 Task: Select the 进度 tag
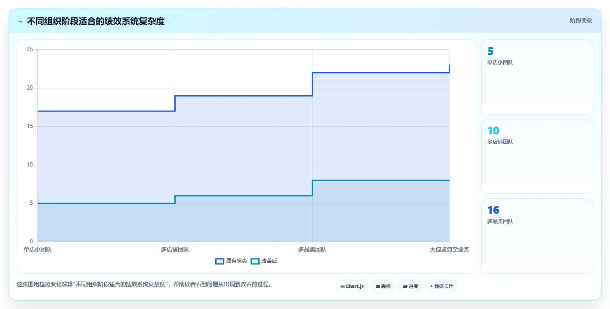(x=410, y=286)
